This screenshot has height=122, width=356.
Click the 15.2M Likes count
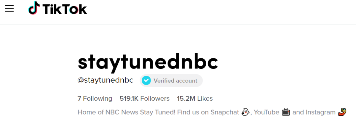195,98
